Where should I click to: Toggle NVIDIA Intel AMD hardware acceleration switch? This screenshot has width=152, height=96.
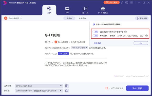click(96, 36)
